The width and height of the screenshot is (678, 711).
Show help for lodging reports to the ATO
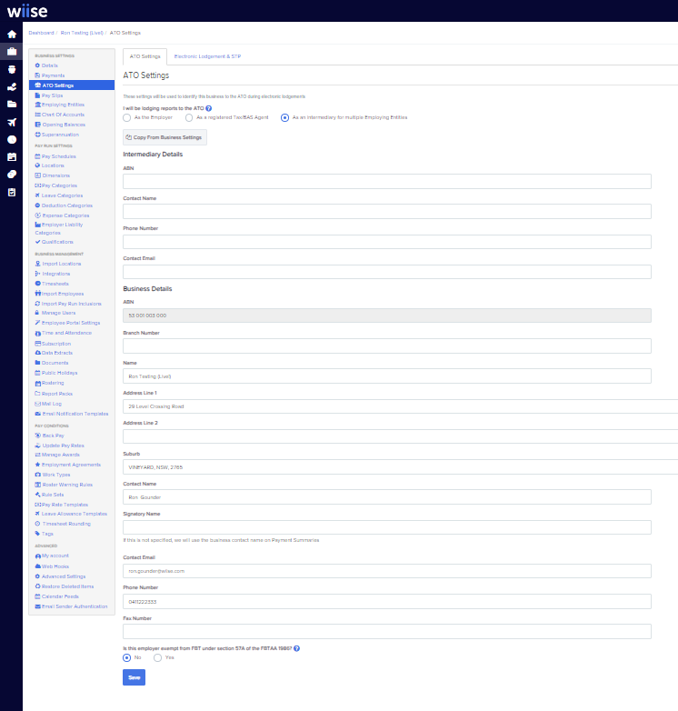[208, 108]
